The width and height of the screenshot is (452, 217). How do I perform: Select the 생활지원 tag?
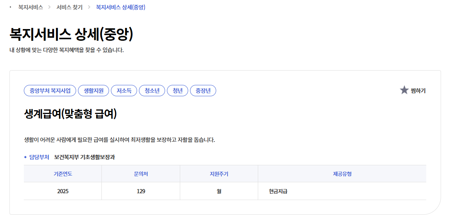tap(94, 91)
